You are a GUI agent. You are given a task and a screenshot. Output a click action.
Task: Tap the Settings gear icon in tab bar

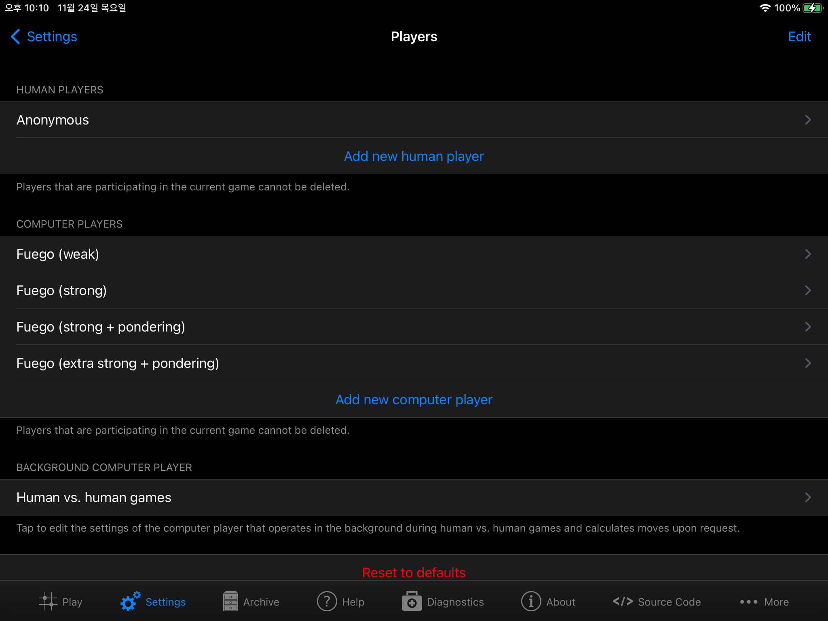click(130, 601)
